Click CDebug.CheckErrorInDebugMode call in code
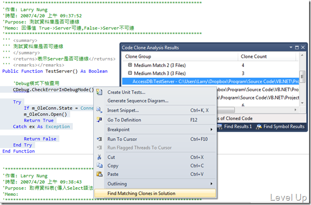This screenshot has height=205, width=311. click(53, 90)
